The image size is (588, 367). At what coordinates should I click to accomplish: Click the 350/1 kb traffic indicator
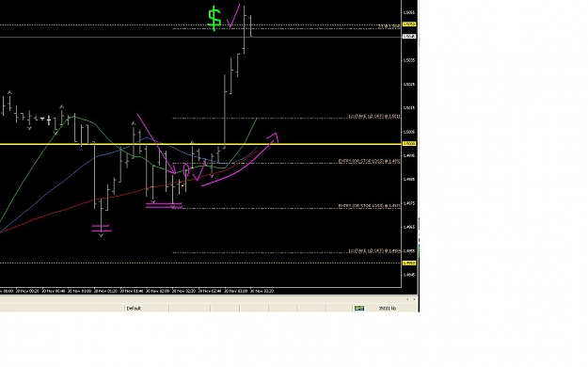(x=387, y=308)
